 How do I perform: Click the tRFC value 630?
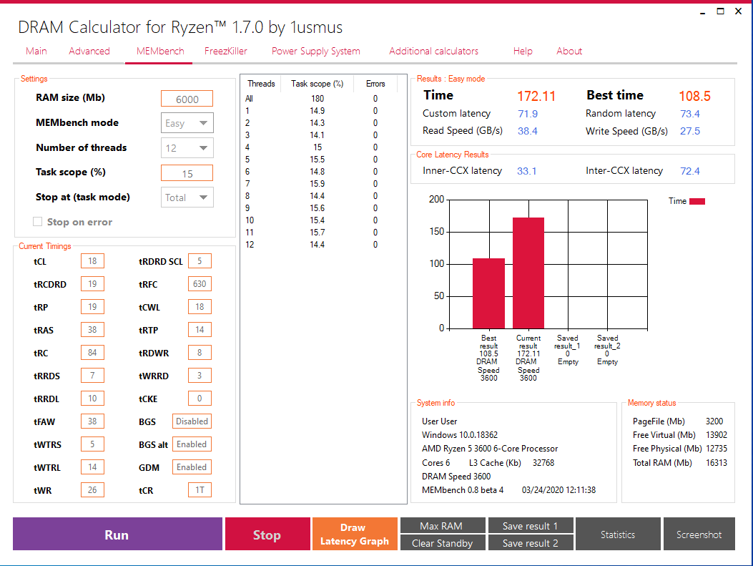(x=200, y=284)
